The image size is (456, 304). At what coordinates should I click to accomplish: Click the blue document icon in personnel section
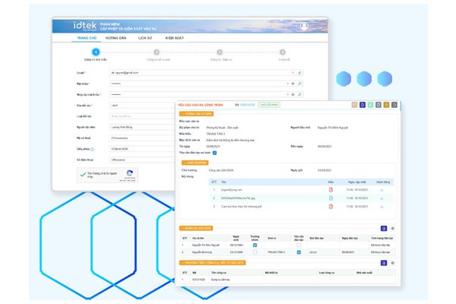click(x=384, y=228)
